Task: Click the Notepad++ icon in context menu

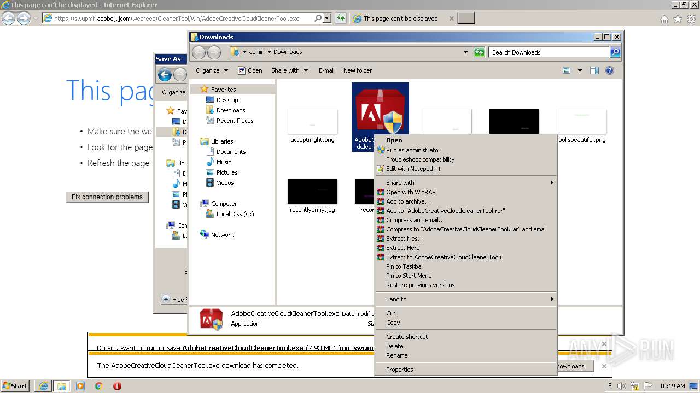Action: click(x=381, y=169)
